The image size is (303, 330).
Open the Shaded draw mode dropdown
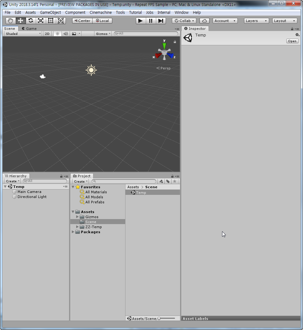23,34
